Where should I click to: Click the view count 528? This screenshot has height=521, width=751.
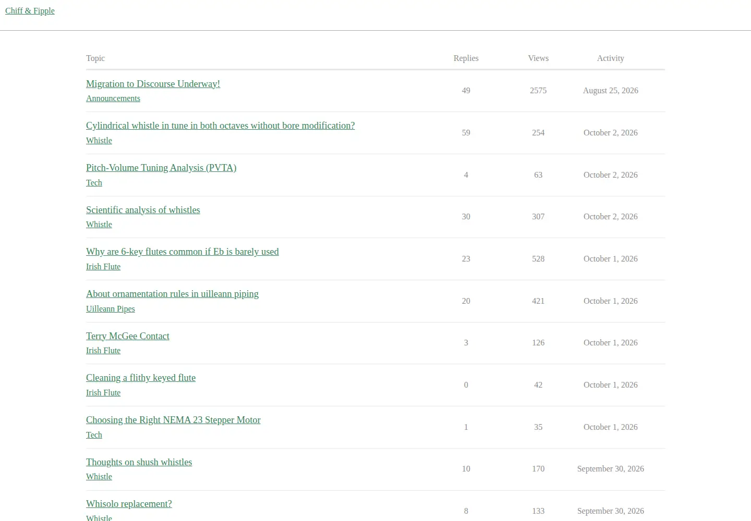point(538,259)
